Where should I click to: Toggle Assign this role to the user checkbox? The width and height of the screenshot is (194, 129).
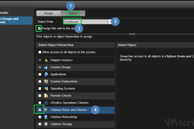pos(39,28)
